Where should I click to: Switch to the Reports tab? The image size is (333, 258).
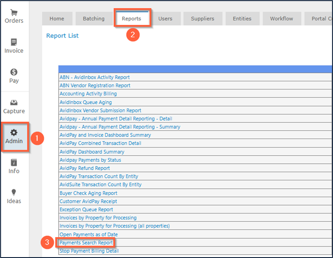pos(131,19)
